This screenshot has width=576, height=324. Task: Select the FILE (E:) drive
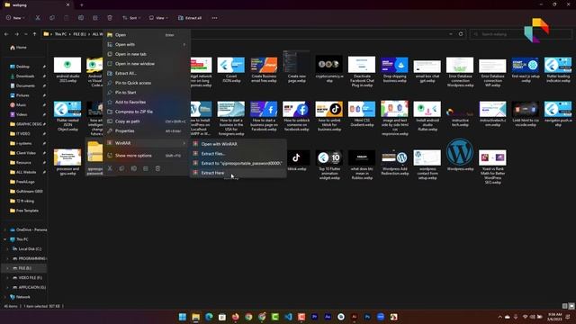(x=24, y=268)
